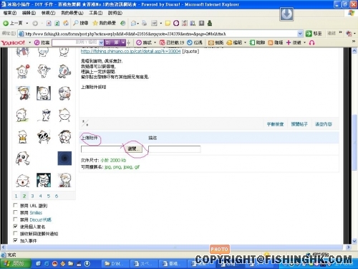This screenshot has width=358, height=269.
Task: Toggle the disable Discuz! code checkbox
Action: tap(15, 220)
